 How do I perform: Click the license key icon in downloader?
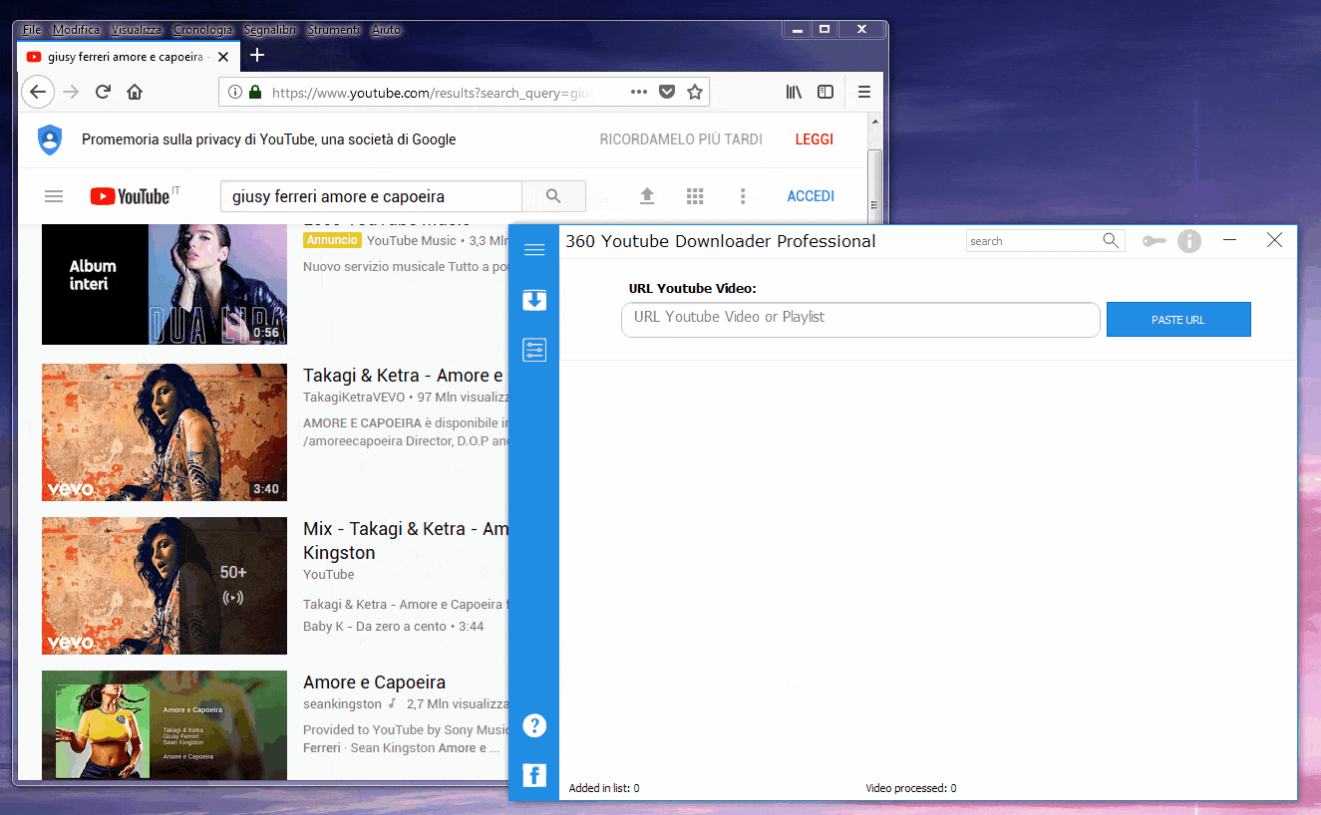tap(1155, 241)
